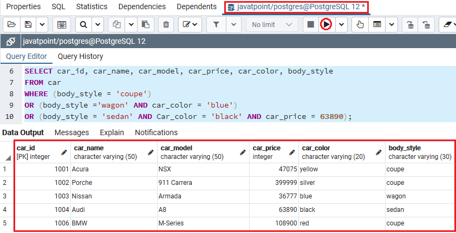This screenshot has height=233, width=456.
Task: Expand the explain options dropdown arrow
Action: 392,25
